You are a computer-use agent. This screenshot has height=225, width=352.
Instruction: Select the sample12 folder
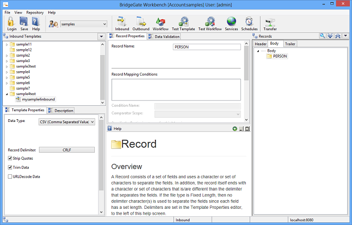pyautogui.click(x=21, y=50)
